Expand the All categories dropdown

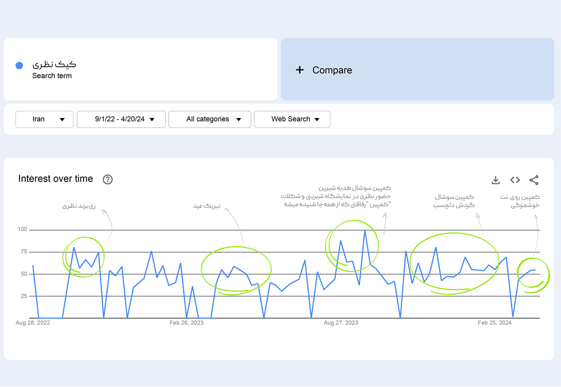[209, 119]
